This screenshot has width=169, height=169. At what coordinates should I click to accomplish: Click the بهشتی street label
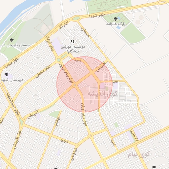(58, 122)
